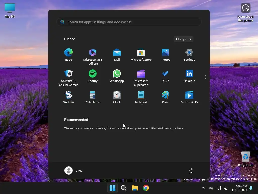Launch Movies & TV app
Screen dimensions: 258x194
click(x=189, y=97)
